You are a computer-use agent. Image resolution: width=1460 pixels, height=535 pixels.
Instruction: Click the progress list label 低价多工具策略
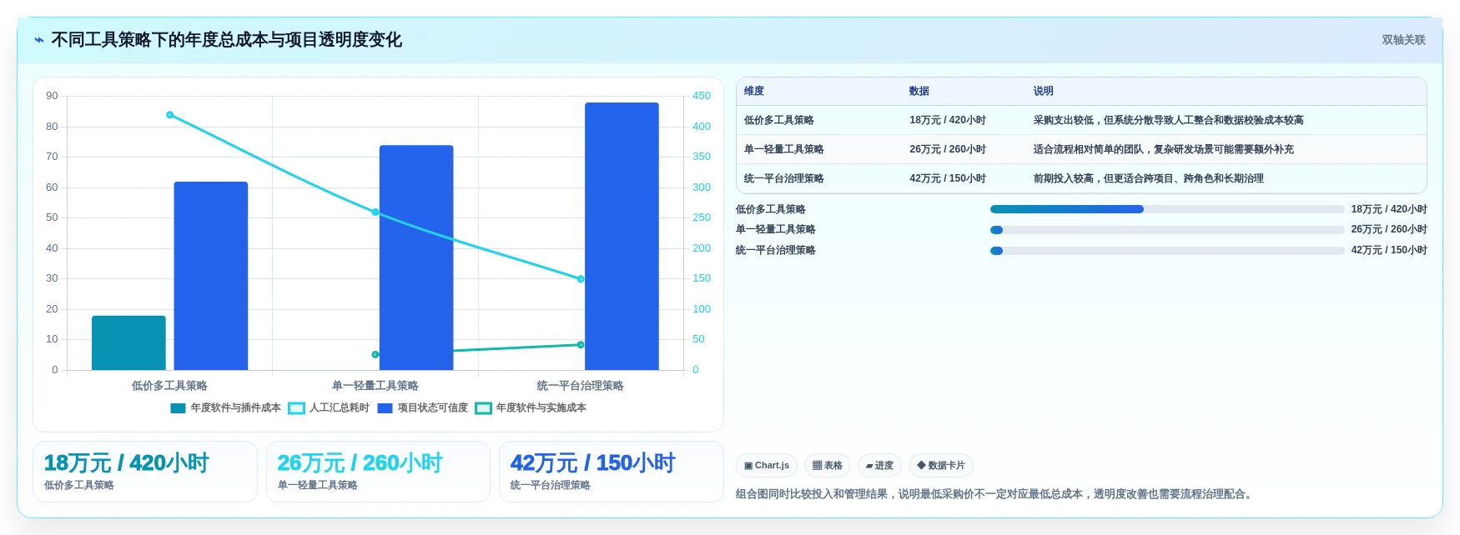click(771, 210)
